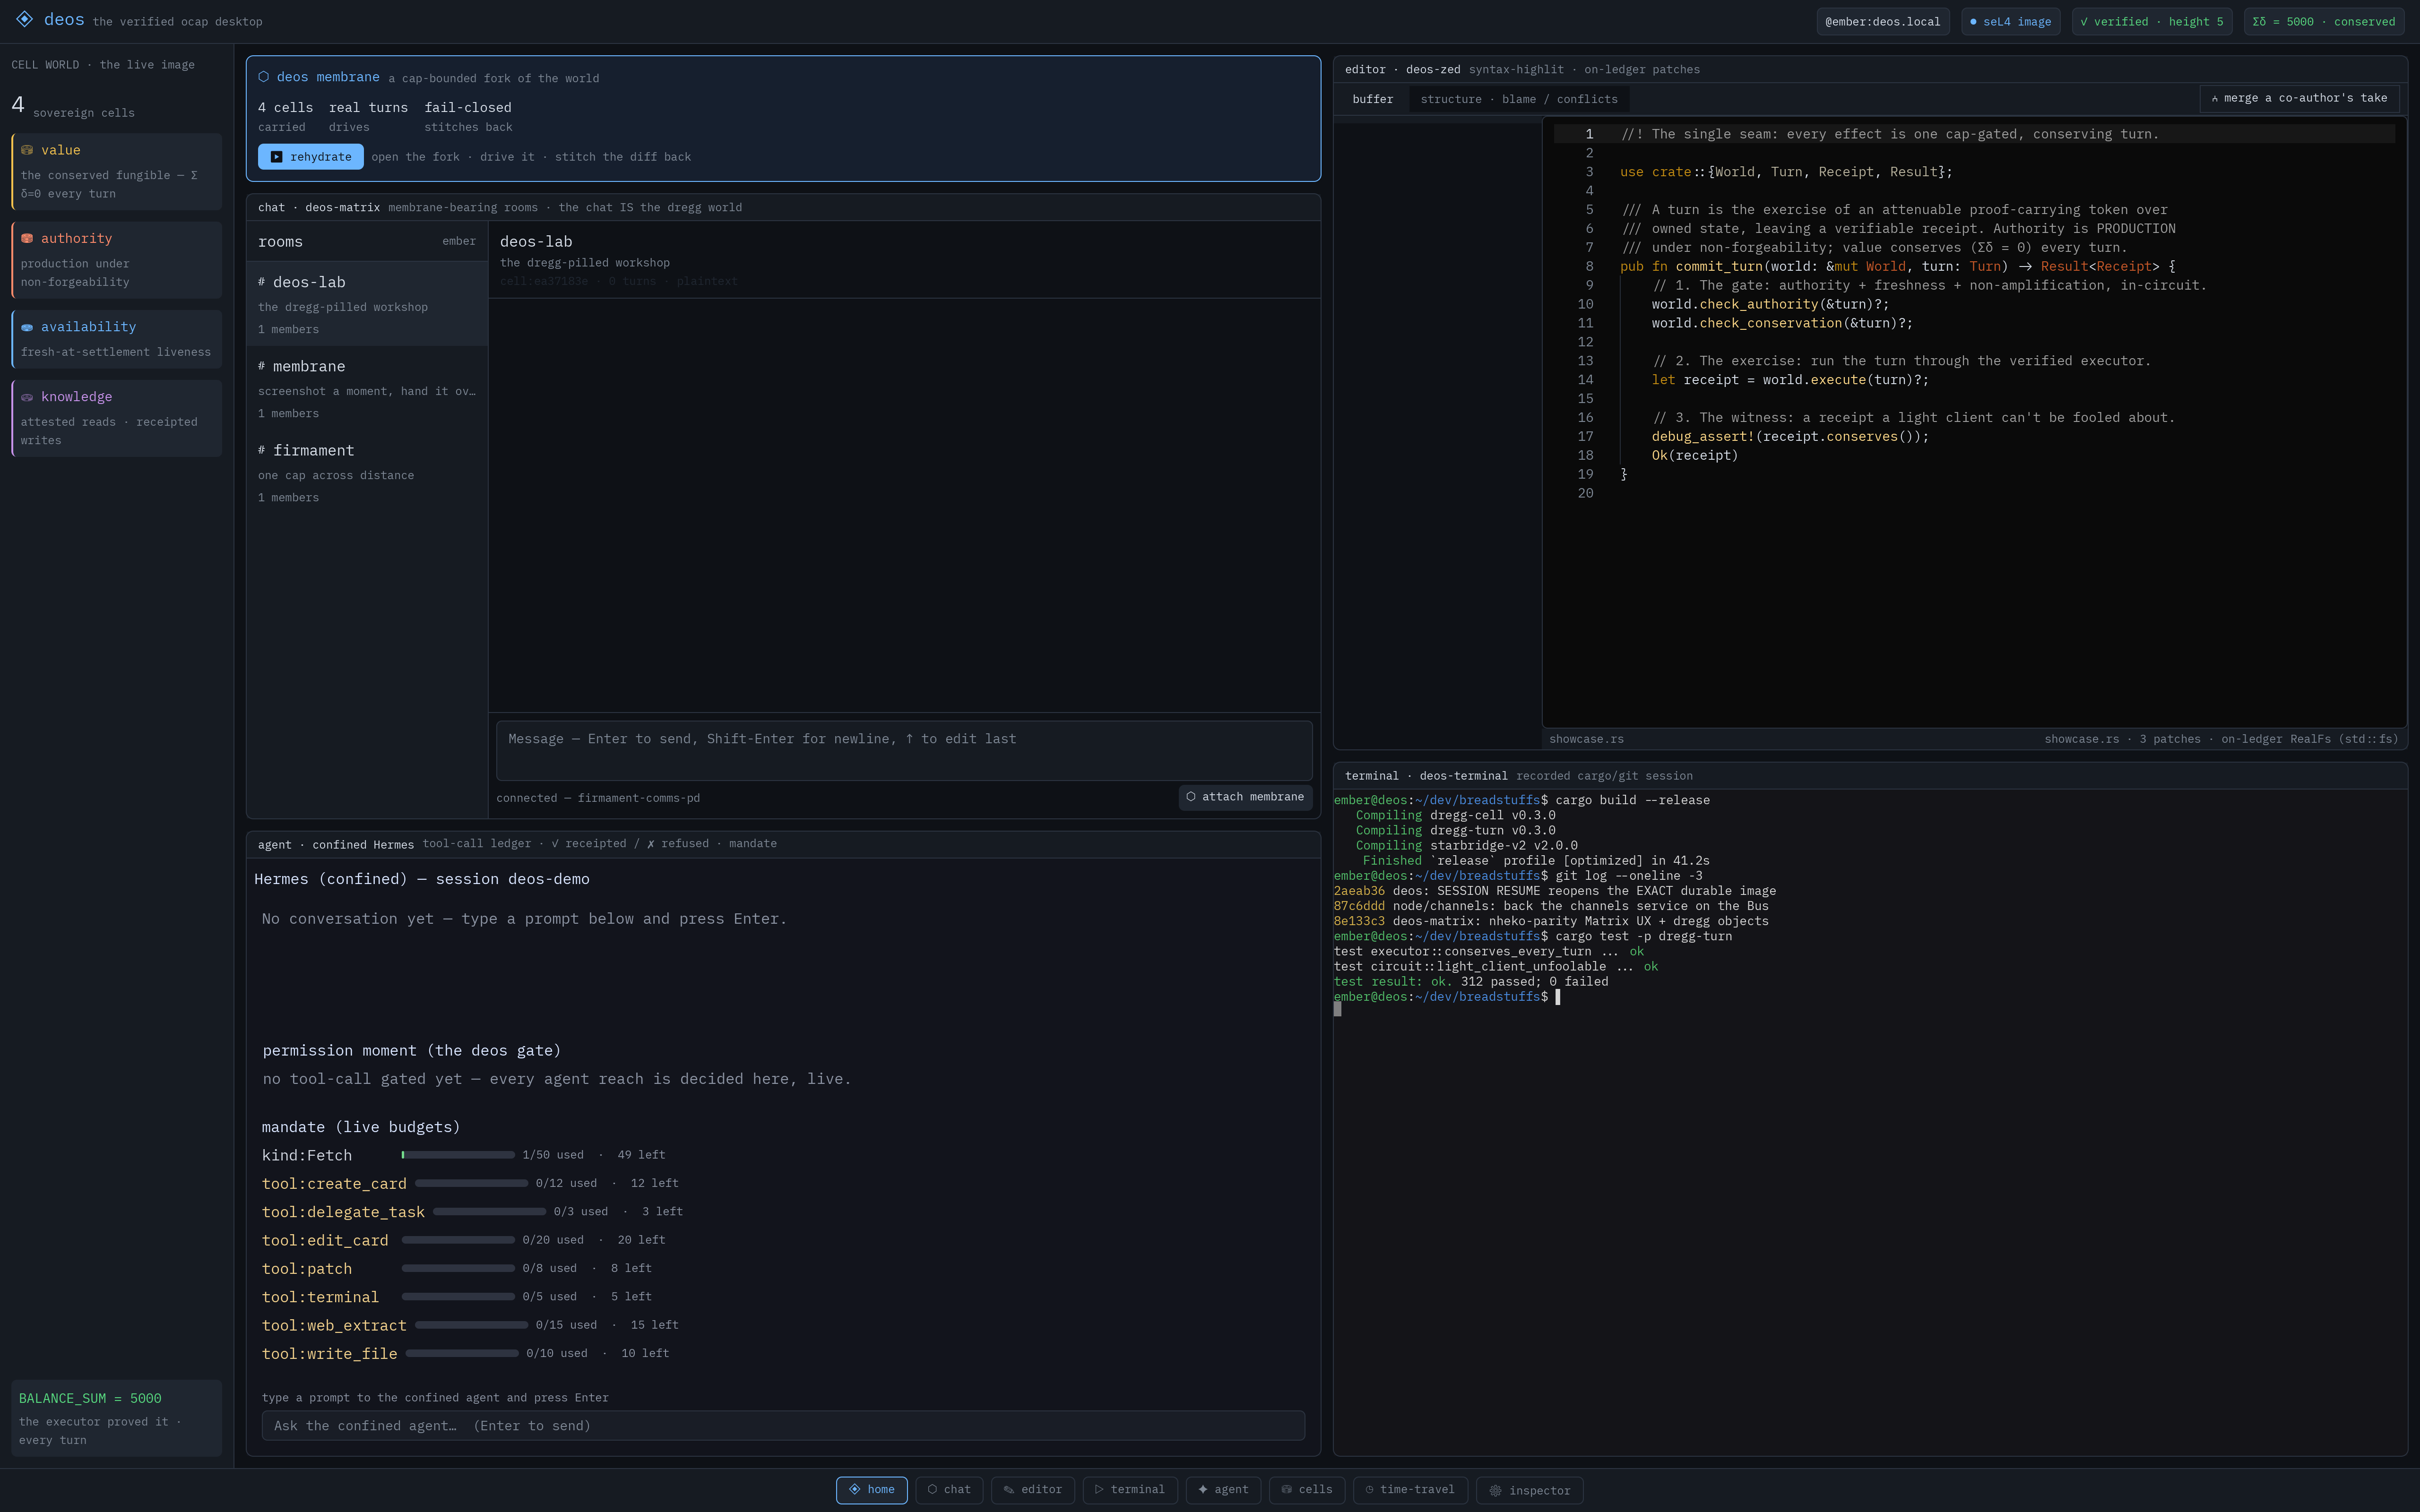This screenshot has width=2420, height=1512.
Task: Select the membrane room description
Action: click(x=367, y=391)
